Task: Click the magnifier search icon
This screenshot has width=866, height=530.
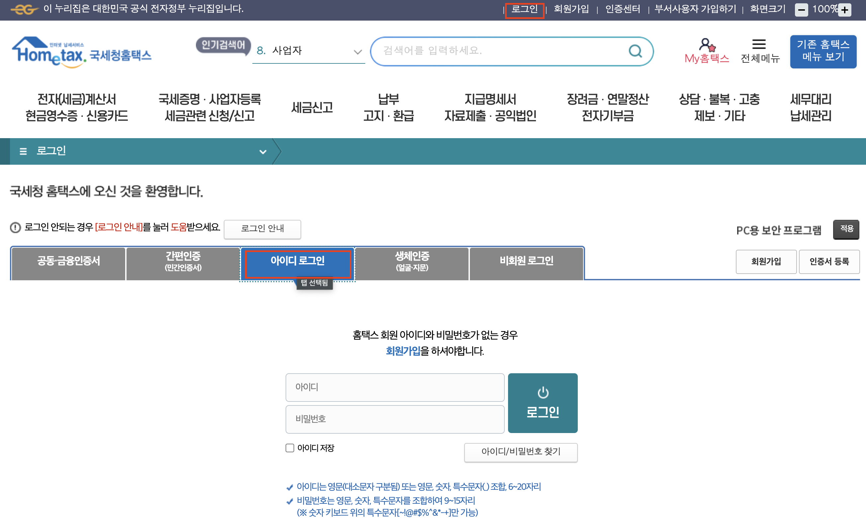Action: [x=635, y=51]
